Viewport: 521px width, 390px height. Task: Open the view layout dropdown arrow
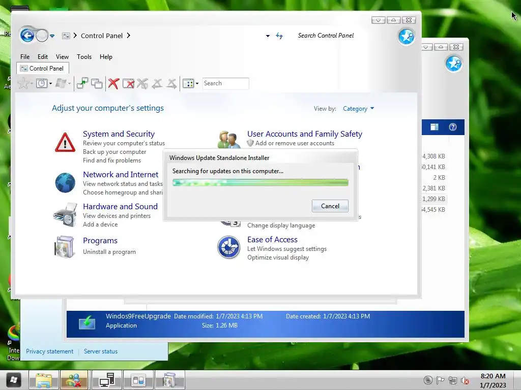point(197,84)
